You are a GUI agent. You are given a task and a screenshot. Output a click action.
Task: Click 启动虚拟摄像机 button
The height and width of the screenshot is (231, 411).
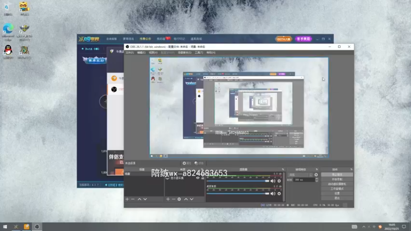(337, 184)
